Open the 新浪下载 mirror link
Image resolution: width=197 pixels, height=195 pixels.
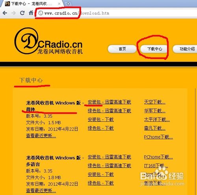point(154,183)
